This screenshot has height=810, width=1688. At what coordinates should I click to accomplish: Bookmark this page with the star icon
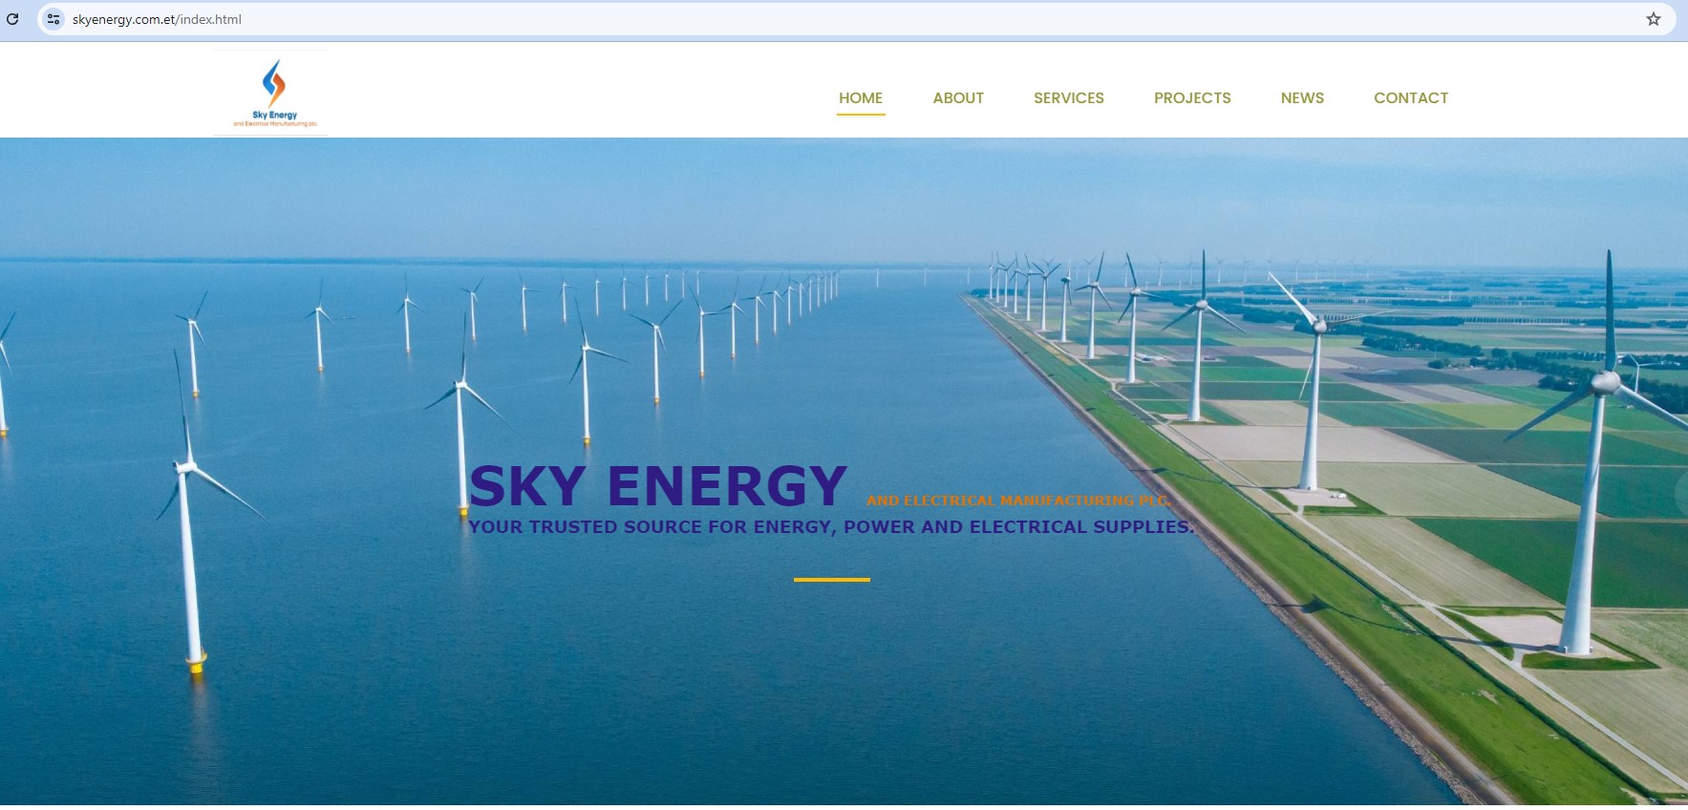coord(1654,19)
